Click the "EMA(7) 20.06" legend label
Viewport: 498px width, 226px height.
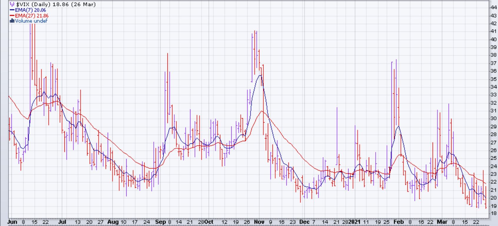[30, 10]
